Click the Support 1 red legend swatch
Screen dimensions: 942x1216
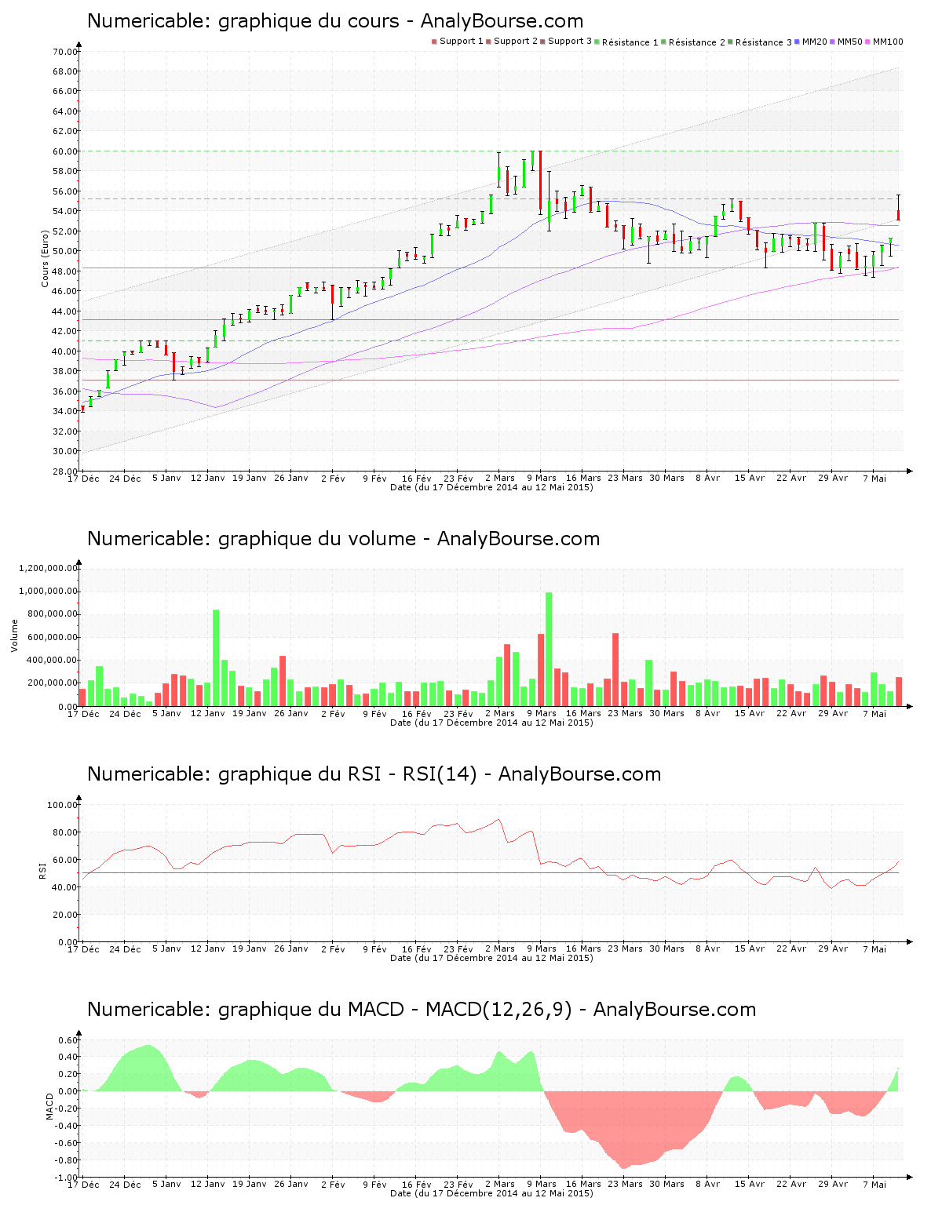coord(434,42)
